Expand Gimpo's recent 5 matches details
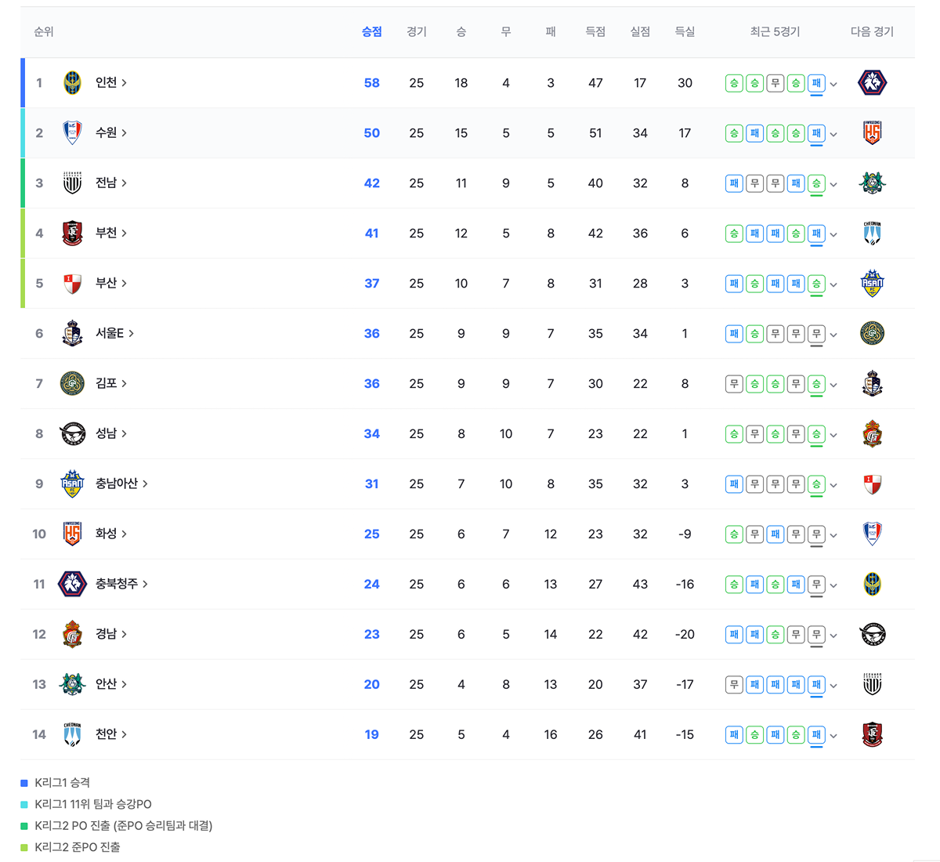The image size is (940, 862). [833, 385]
